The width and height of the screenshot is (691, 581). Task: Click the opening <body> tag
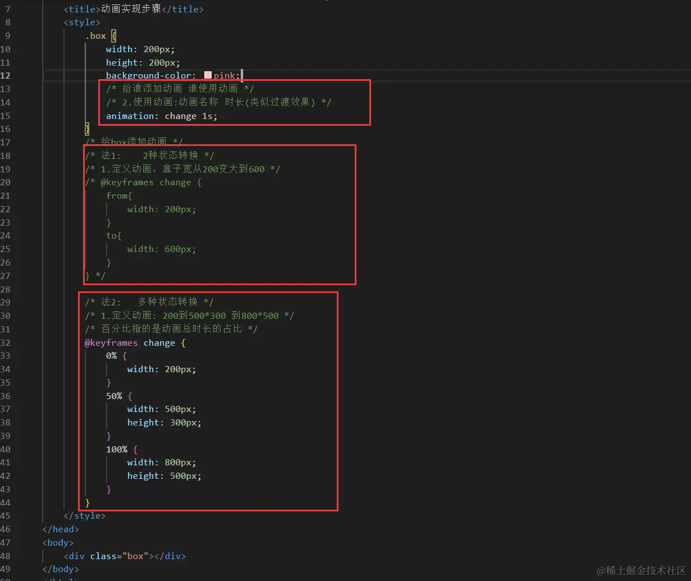tap(58, 543)
